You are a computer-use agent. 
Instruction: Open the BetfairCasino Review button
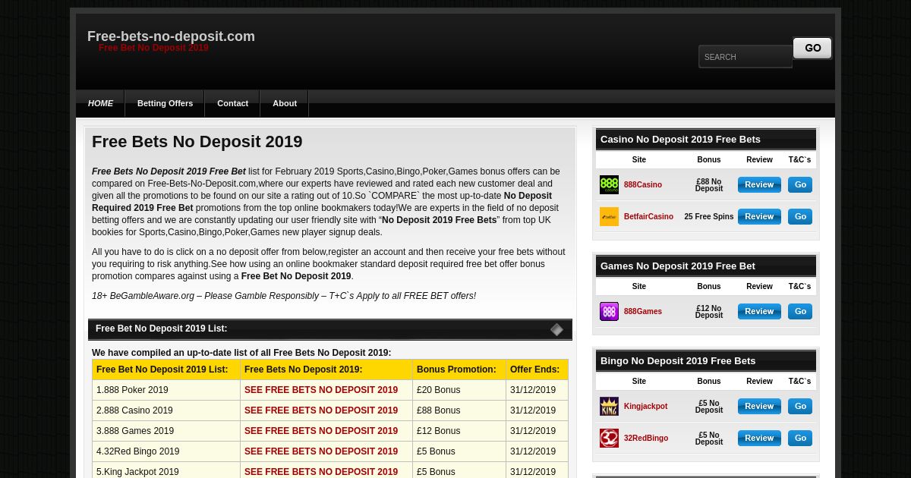[759, 216]
